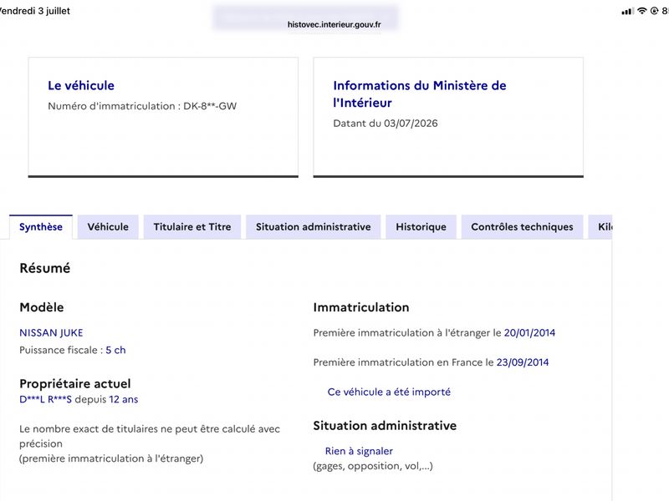Viewport: 669px width, 501px height.
Task: Open the Titulaire et Titre tab
Action: pyautogui.click(x=192, y=227)
